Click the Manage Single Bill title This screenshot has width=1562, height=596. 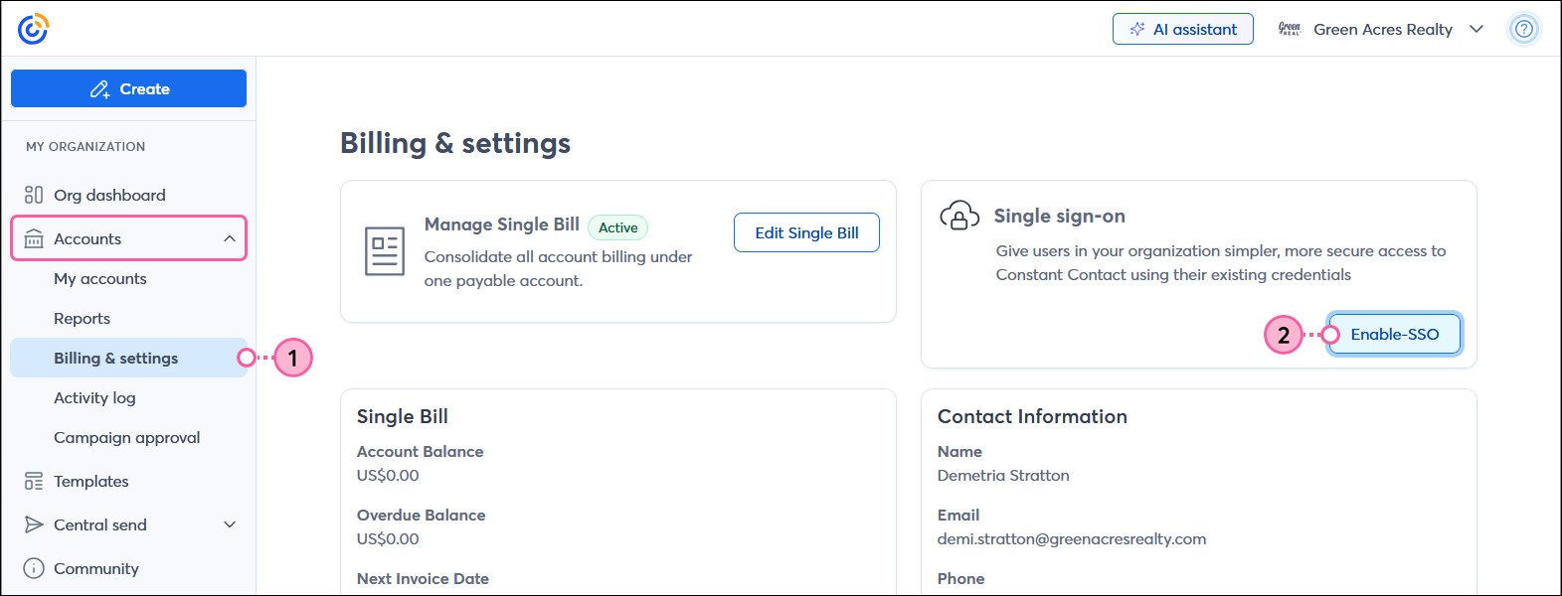pyautogui.click(x=501, y=224)
